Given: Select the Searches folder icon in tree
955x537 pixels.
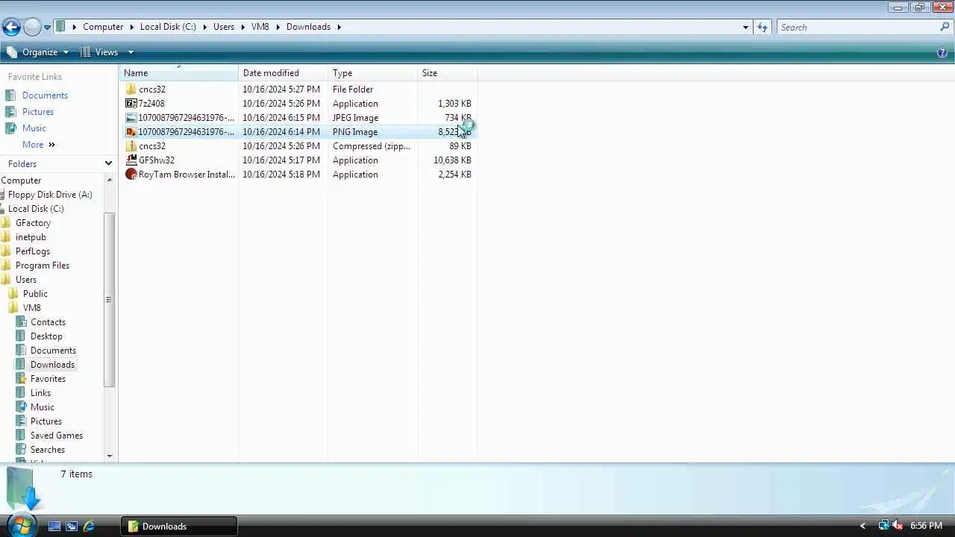Looking at the screenshot, I should point(21,450).
